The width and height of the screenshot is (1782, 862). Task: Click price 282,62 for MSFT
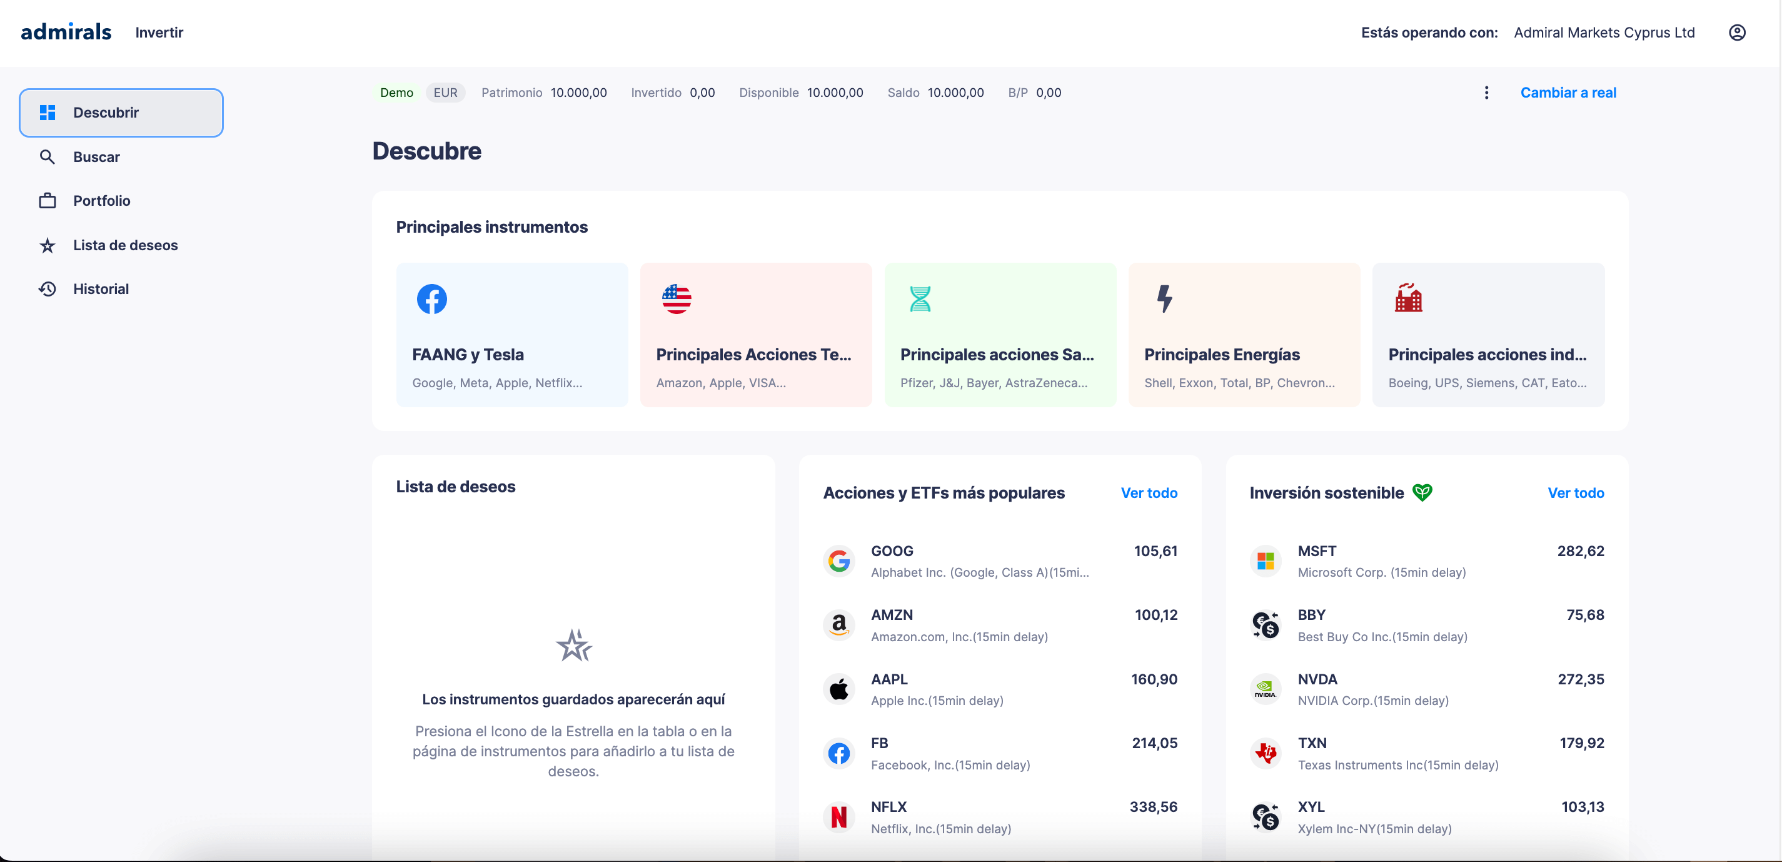(1580, 551)
